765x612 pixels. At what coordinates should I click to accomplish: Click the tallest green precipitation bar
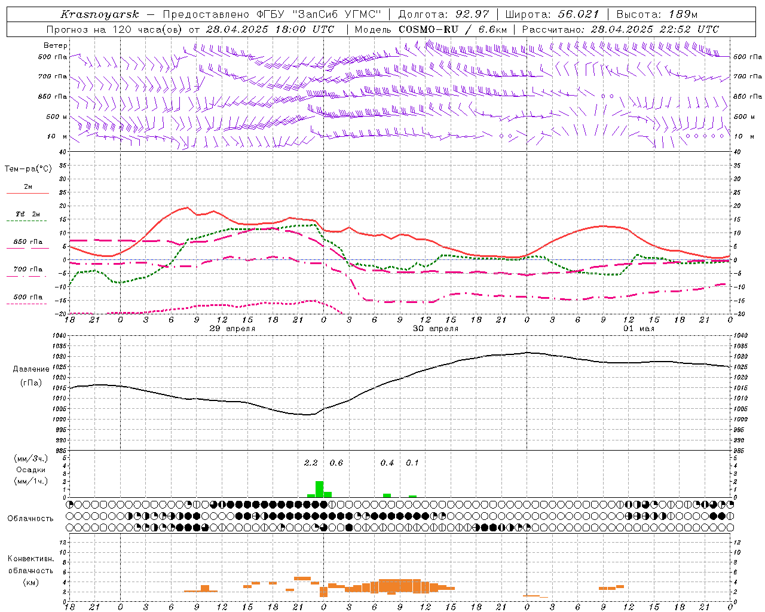pyautogui.click(x=319, y=489)
